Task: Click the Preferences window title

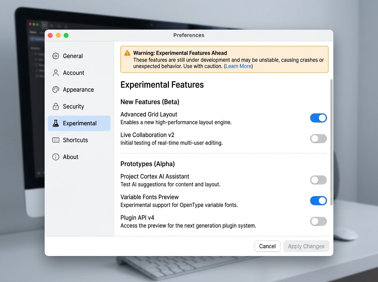Action: (189, 35)
